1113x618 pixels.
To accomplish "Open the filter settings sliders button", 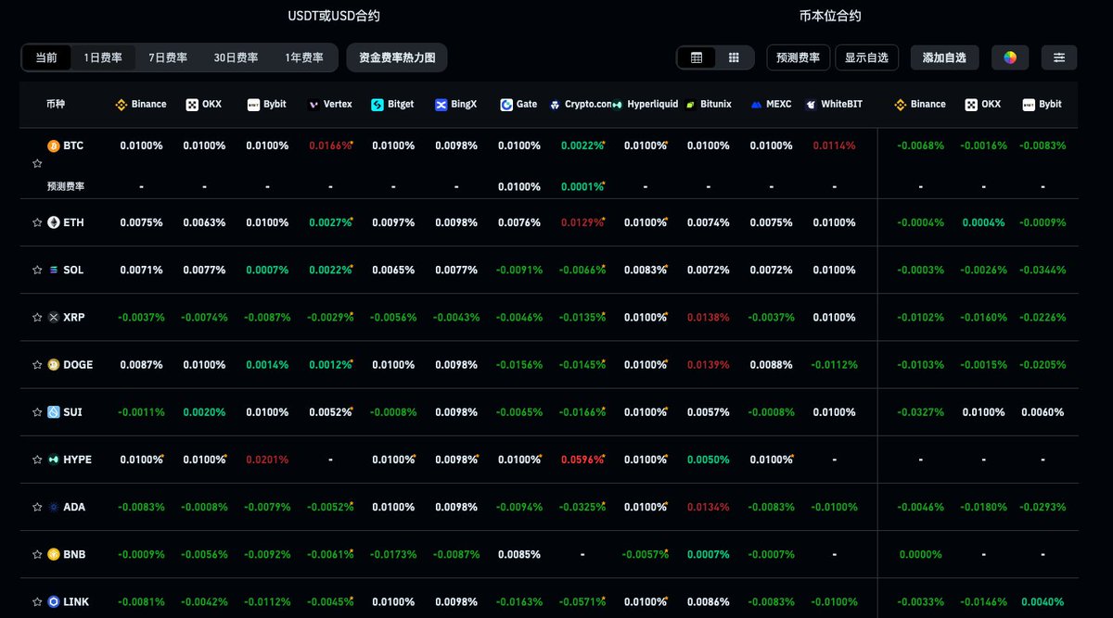I will tap(1059, 57).
